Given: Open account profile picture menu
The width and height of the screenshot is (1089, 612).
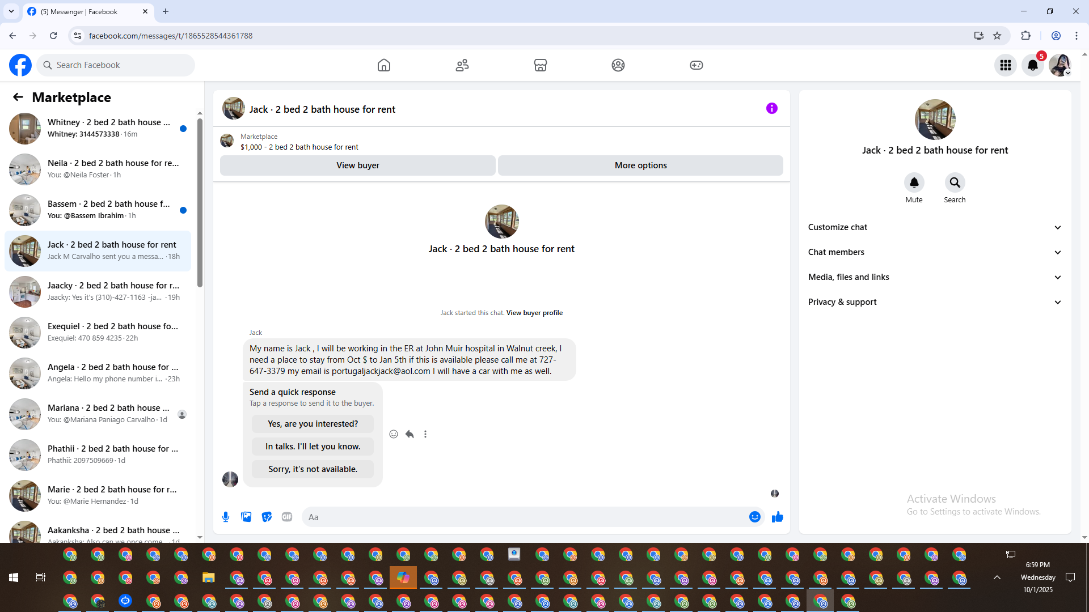Looking at the screenshot, I should pyautogui.click(x=1060, y=65).
